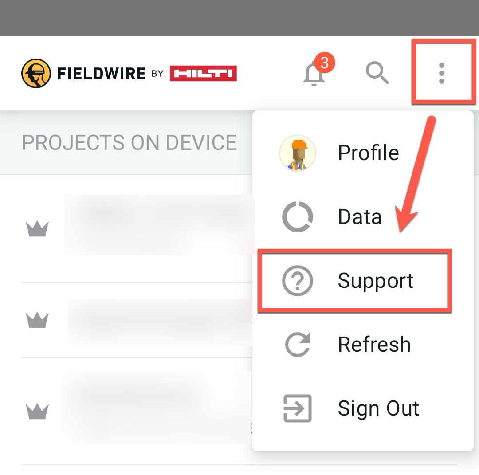Open the three-dot overflow menu
479x475 pixels.
pos(442,72)
